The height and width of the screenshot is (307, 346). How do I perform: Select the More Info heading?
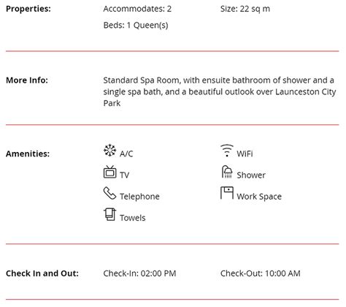[x=27, y=80]
